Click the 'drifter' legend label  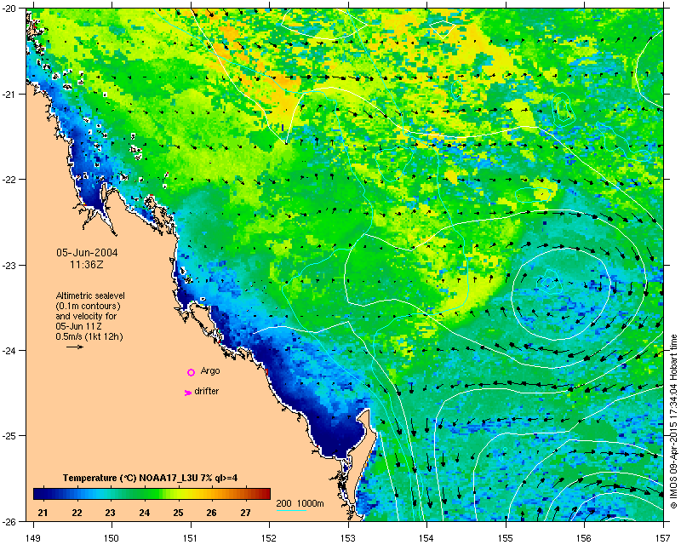(x=207, y=391)
